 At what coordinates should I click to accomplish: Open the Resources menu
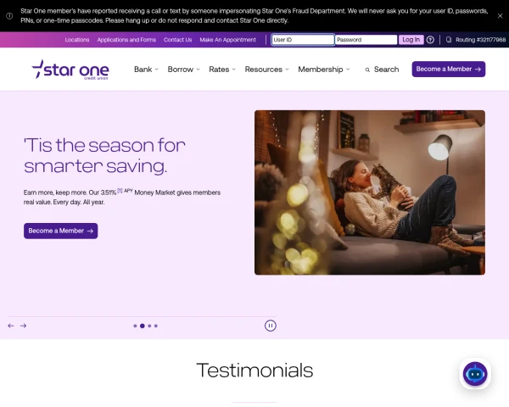(266, 70)
